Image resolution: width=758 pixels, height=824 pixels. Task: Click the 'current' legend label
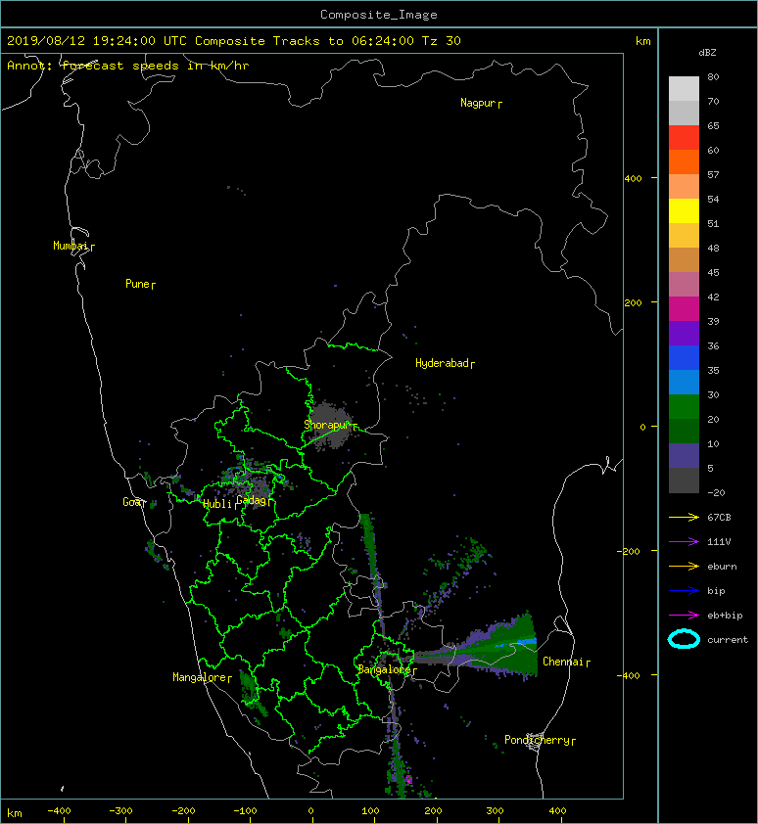[x=728, y=640]
